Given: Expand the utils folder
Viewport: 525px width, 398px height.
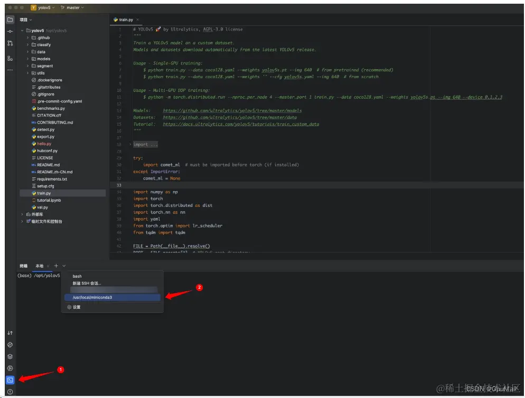Looking at the screenshot, I should coord(28,73).
